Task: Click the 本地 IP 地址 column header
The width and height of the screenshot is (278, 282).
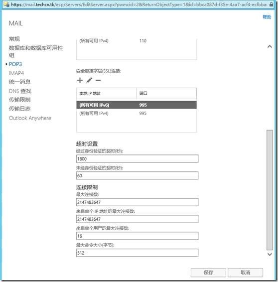Action: (106, 94)
